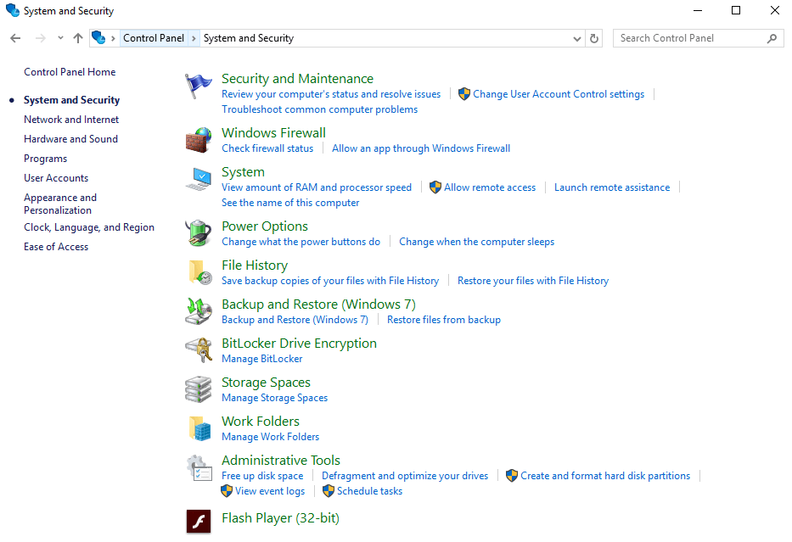
Task: Expand the address bar history dropdown
Action: (576, 38)
